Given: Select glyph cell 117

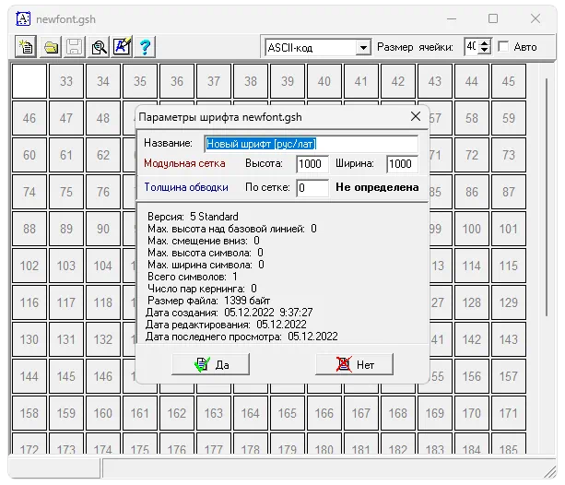Looking at the screenshot, I should click(66, 302).
